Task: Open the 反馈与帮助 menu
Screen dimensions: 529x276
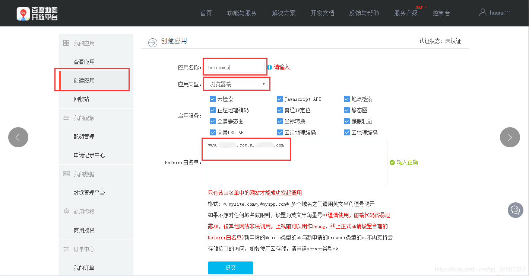Action: point(364,13)
